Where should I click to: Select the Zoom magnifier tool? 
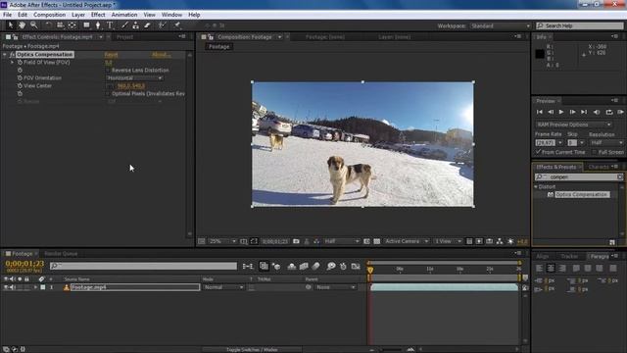(34, 25)
